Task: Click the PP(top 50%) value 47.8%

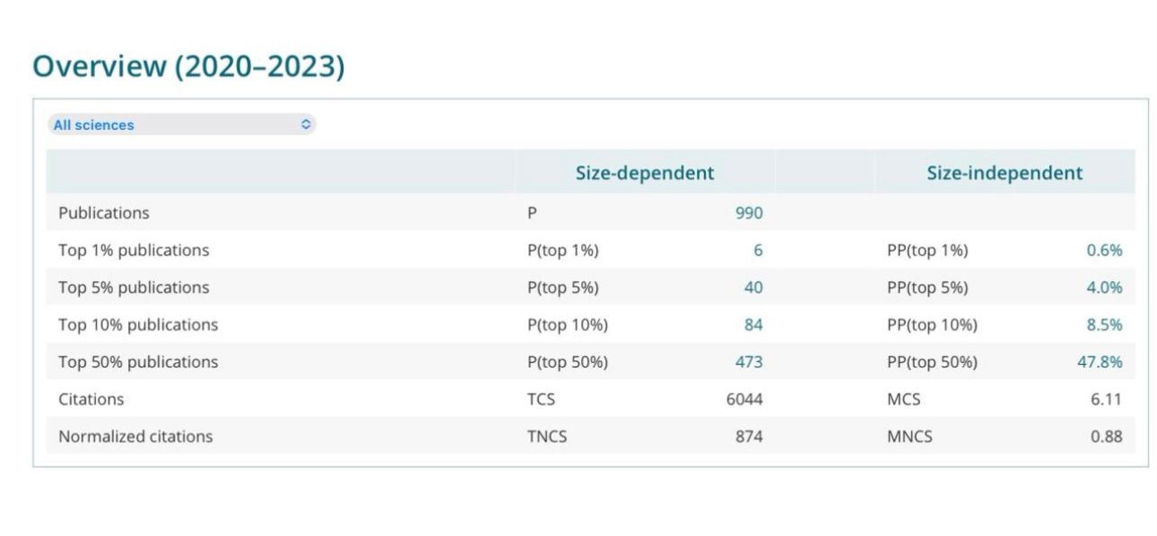Action: pyautogui.click(x=1100, y=362)
